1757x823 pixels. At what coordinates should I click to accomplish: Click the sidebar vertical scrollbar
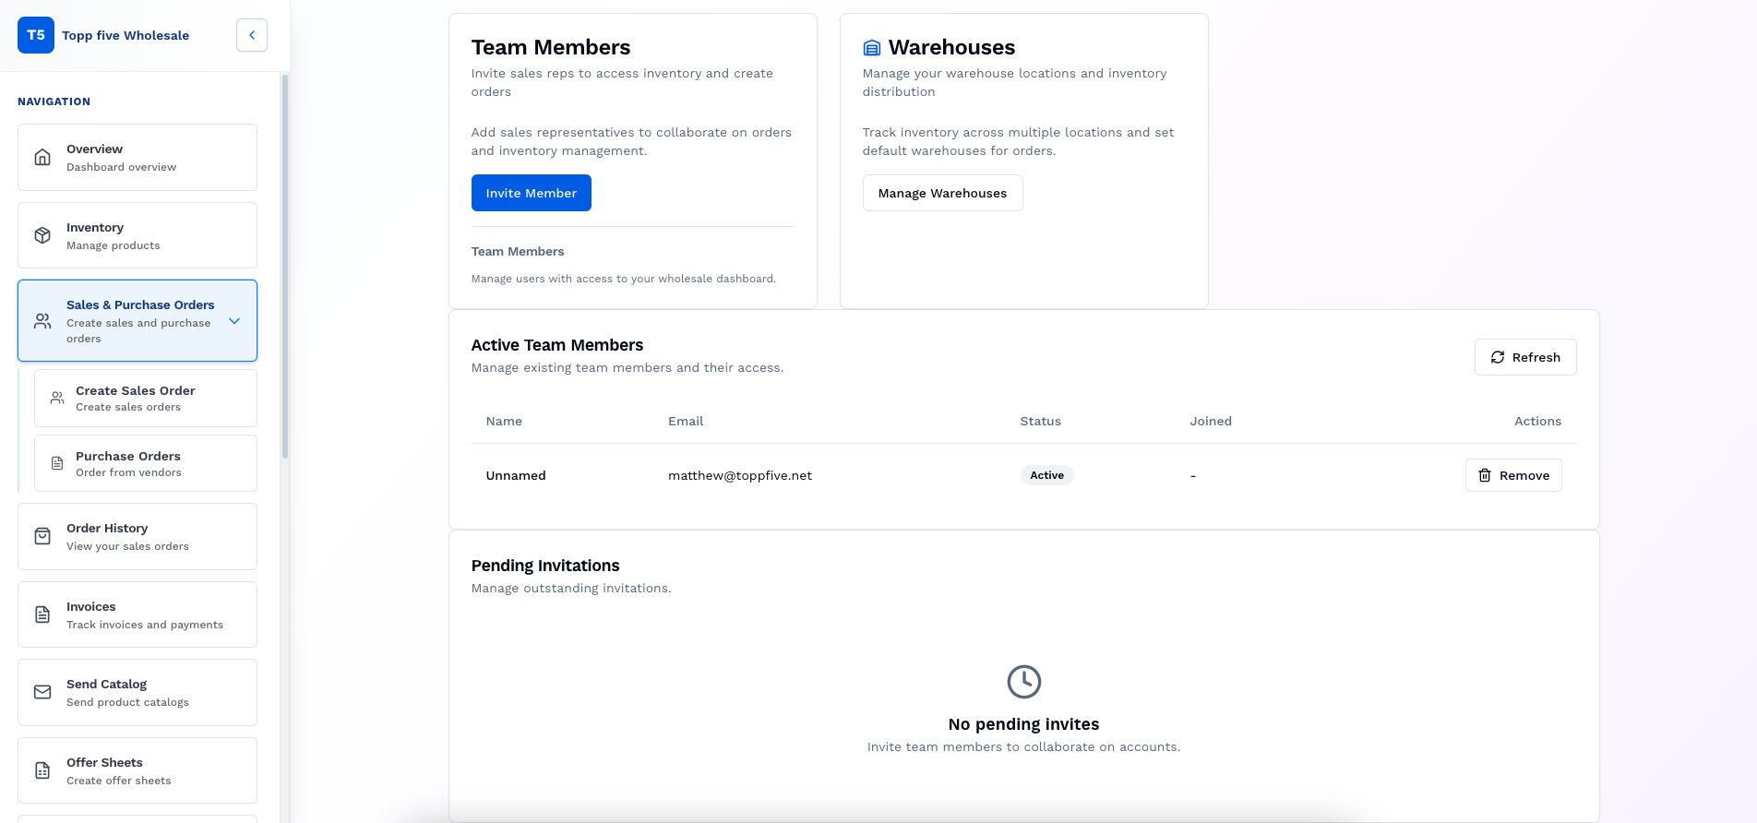285,268
